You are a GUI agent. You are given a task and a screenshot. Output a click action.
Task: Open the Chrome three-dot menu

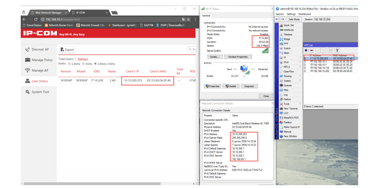pos(195,19)
